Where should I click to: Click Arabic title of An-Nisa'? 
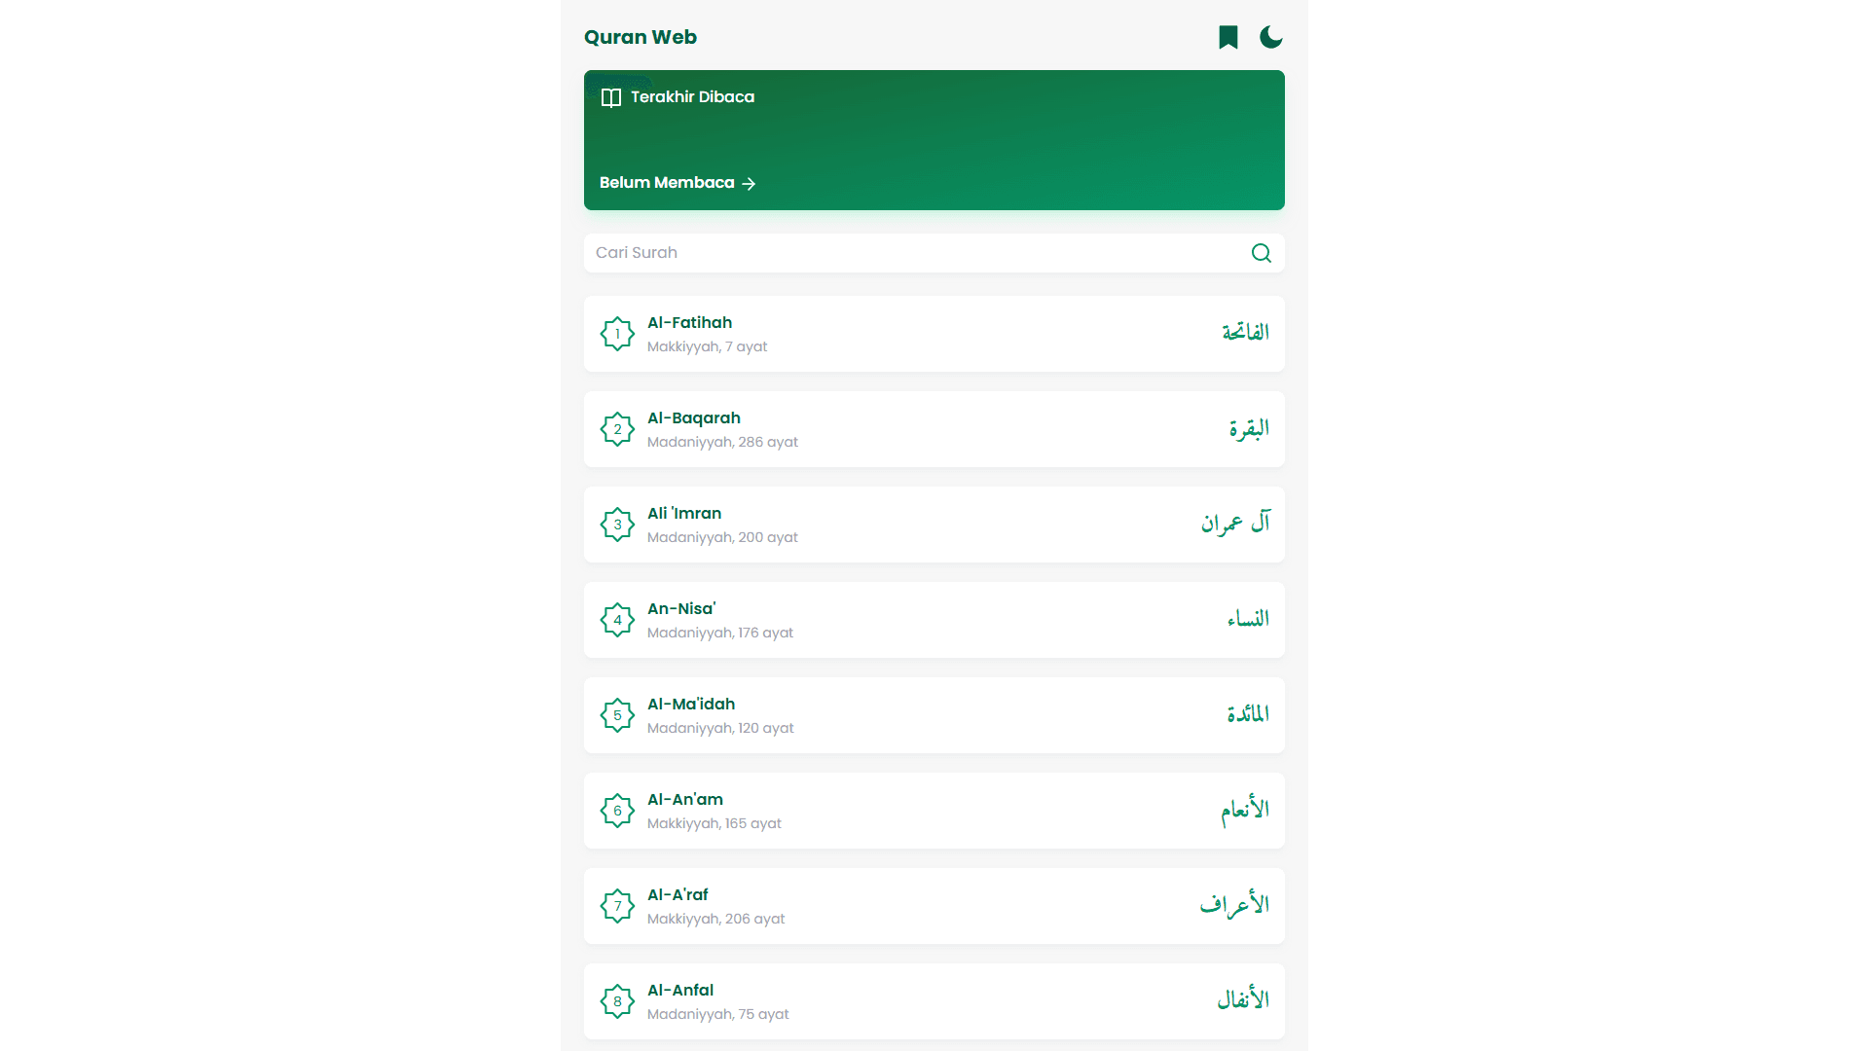tap(1248, 619)
